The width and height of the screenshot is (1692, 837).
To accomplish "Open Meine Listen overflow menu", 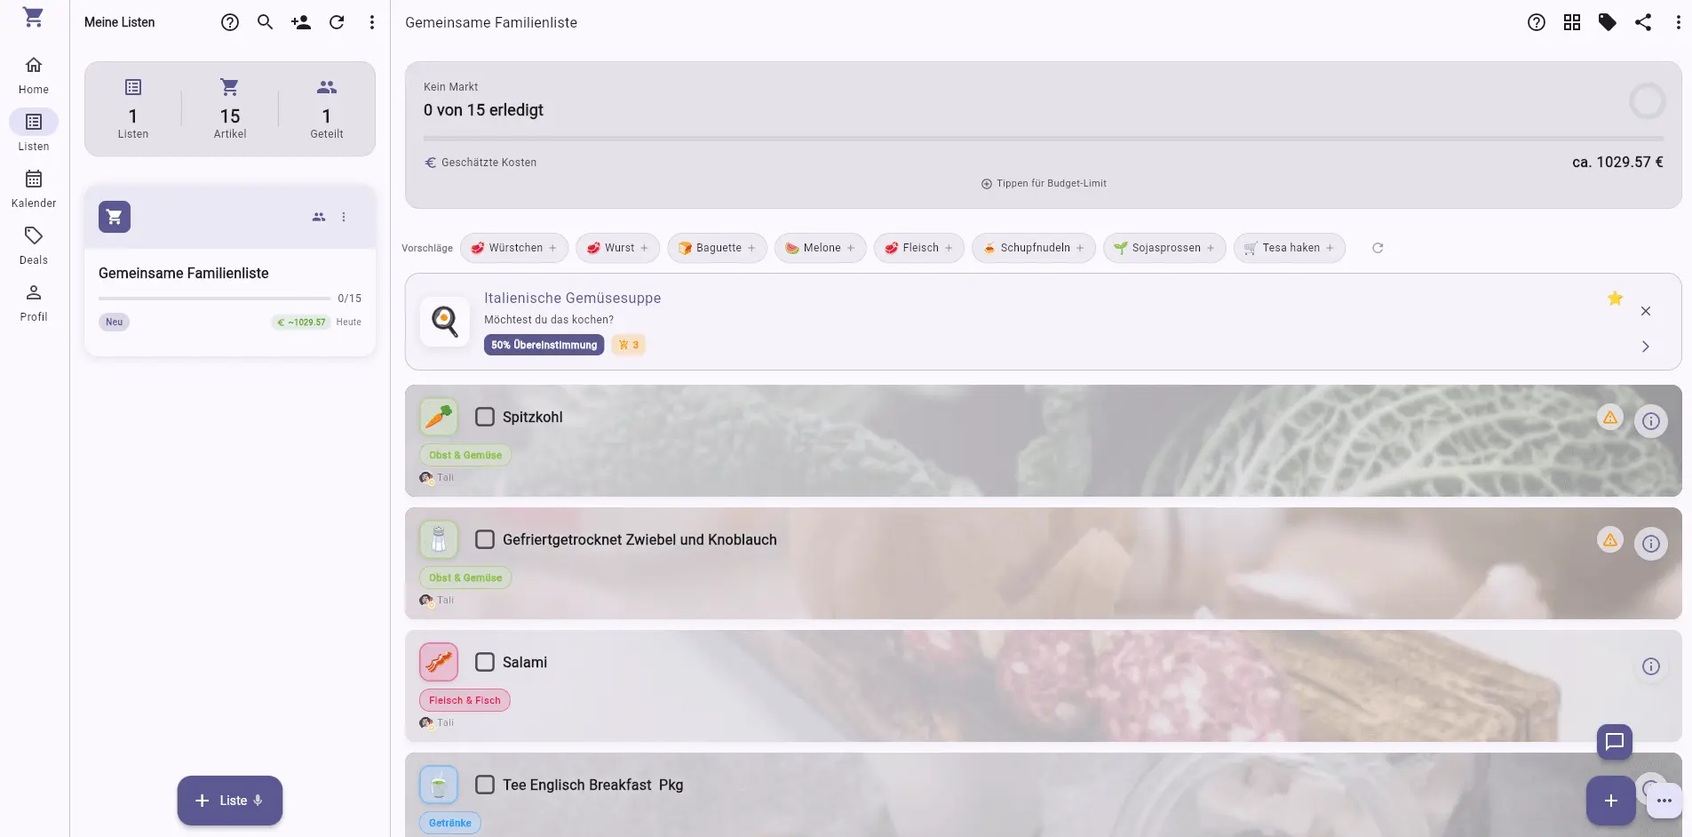I will tap(372, 22).
